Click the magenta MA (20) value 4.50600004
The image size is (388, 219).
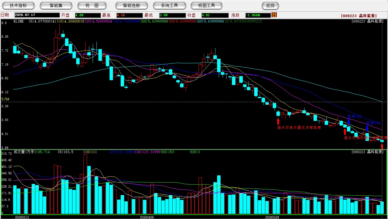tap(98, 21)
